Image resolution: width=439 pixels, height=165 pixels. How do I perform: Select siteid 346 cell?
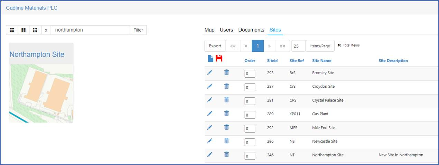coord(270,155)
